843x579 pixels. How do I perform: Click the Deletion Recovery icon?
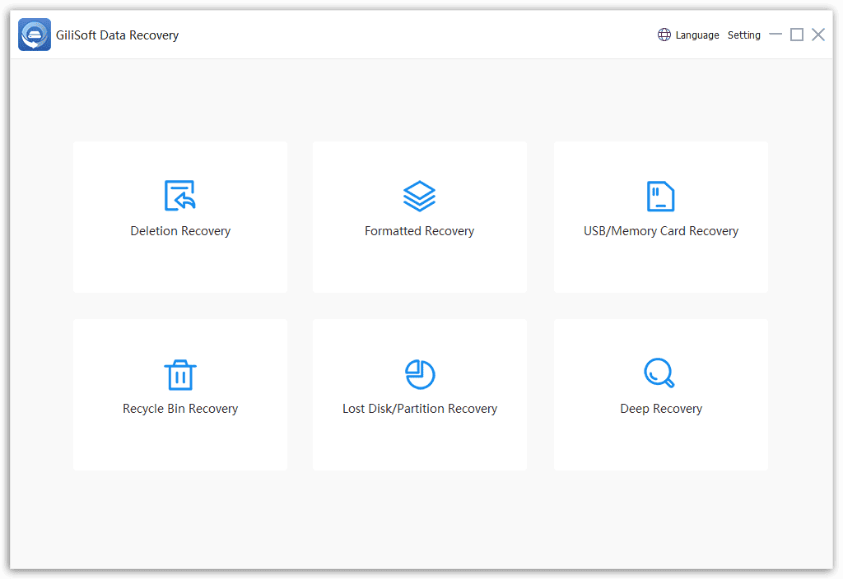180,196
